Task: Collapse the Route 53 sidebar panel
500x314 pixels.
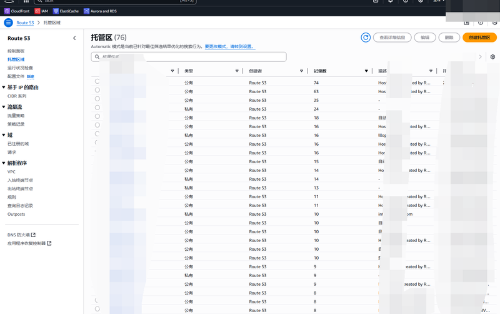Action: pos(74,38)
